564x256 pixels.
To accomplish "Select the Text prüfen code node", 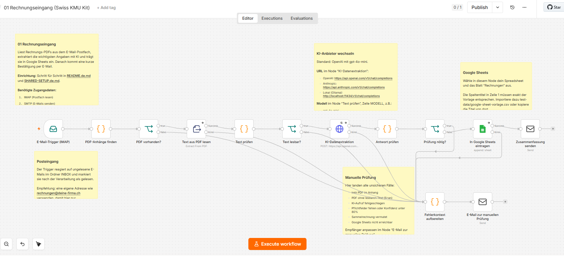I will pos(244,129).
